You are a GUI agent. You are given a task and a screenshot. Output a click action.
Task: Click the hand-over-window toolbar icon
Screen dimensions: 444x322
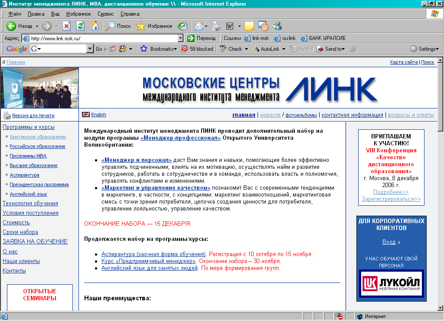pyautogui.click(x=263, y=26)
